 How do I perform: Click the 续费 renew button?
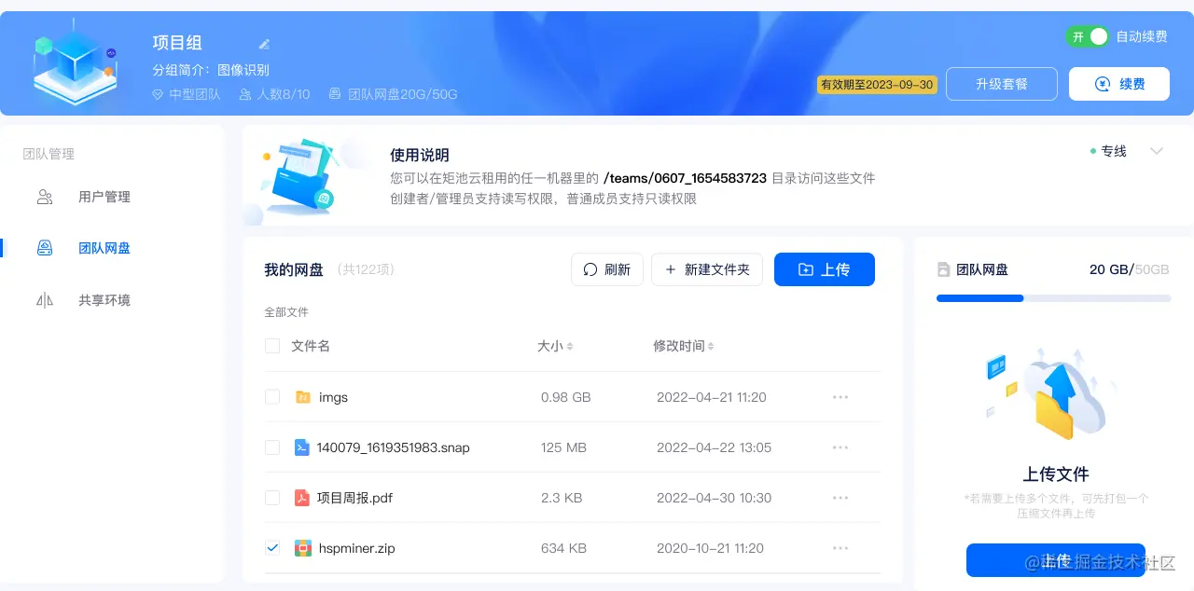click(x=1119, y=84)
